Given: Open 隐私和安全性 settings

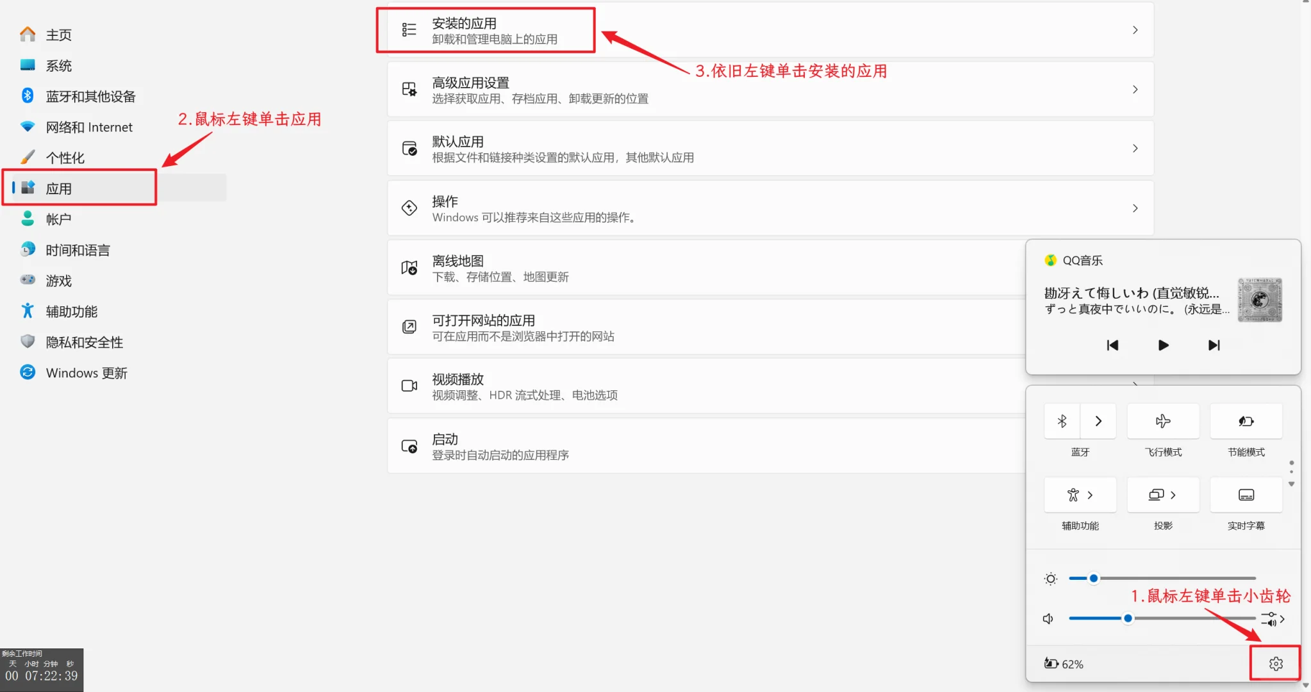Looking at the screenshot, I should click(x=83, y=342).
